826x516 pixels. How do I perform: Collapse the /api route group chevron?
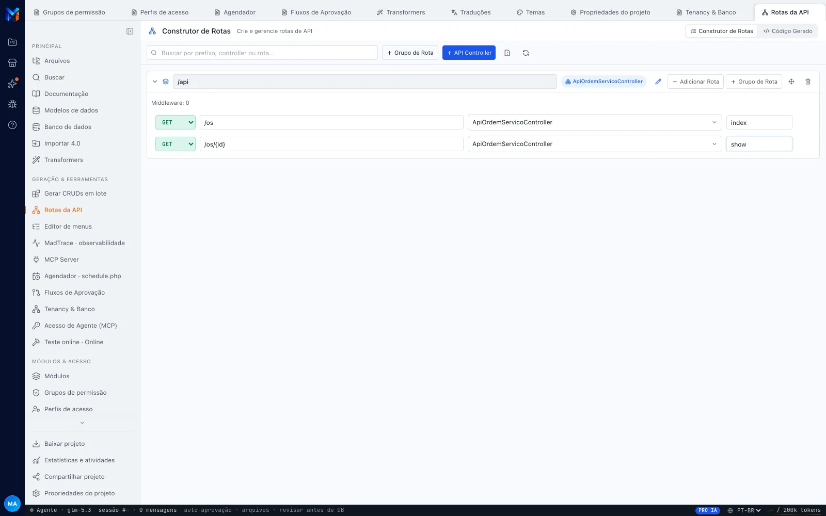155,82
